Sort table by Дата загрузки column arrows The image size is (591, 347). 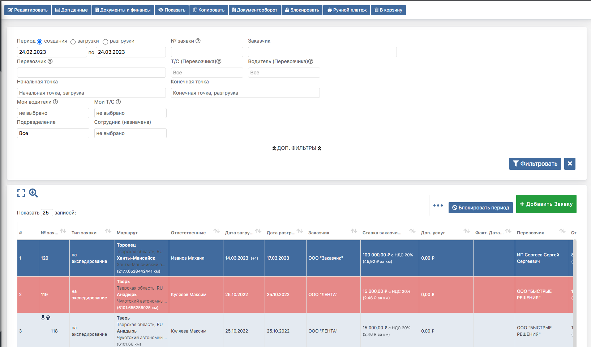click(258, 230)
